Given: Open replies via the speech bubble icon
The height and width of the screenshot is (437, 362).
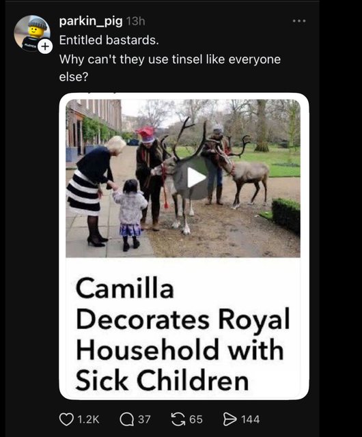Looking at the screenshot, I should pyautogui.click(x=126, y=419).
